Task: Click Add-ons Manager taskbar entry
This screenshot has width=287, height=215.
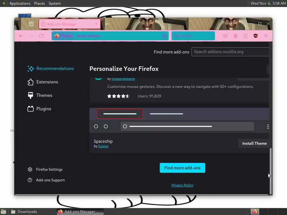Action: (x=80, y=212)
